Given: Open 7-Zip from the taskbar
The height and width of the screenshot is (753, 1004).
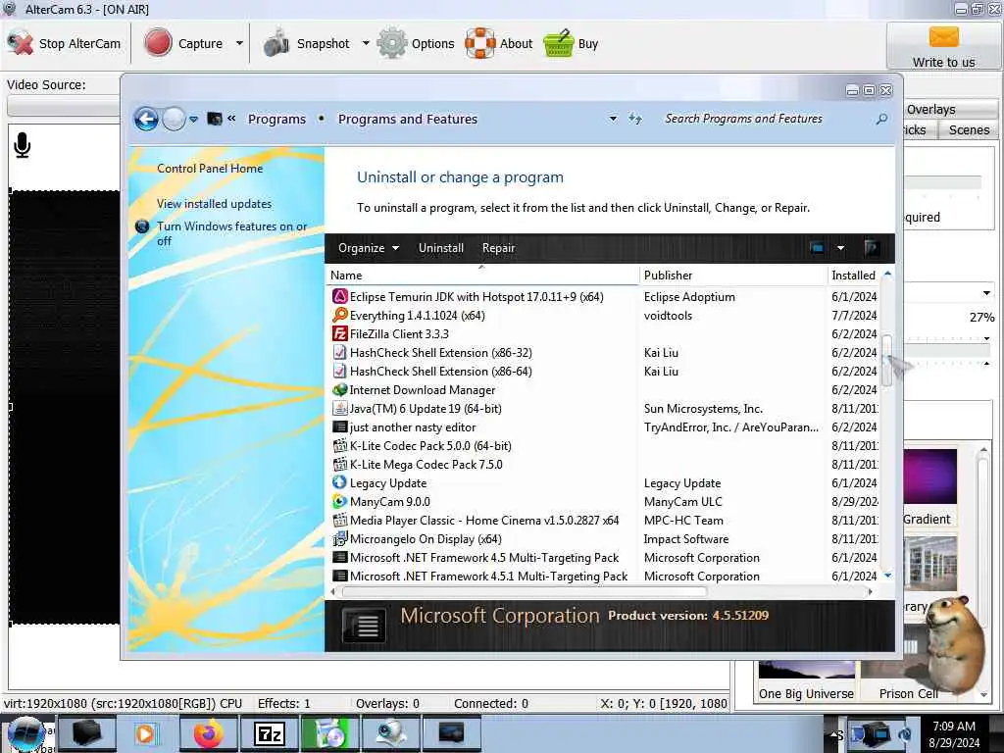Looking at the screenshot, I should point(269,733).
